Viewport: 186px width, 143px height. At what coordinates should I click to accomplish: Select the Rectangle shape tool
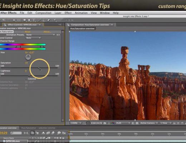(25, 20)
